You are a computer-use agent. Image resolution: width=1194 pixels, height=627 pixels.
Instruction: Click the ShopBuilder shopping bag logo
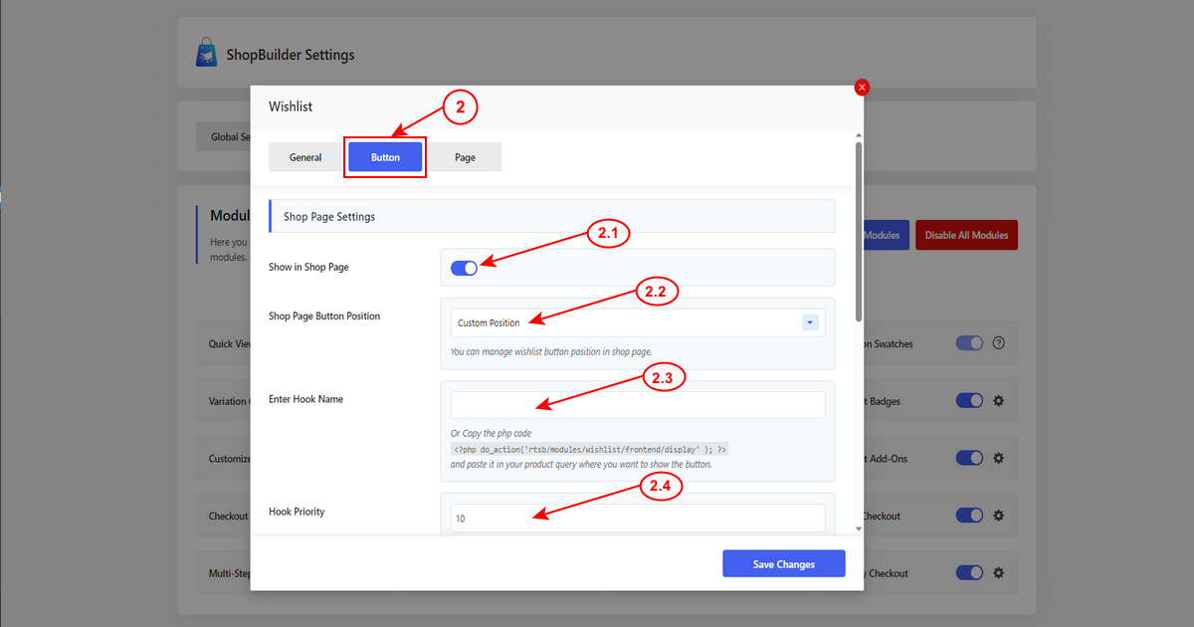[x=207, y=54]
